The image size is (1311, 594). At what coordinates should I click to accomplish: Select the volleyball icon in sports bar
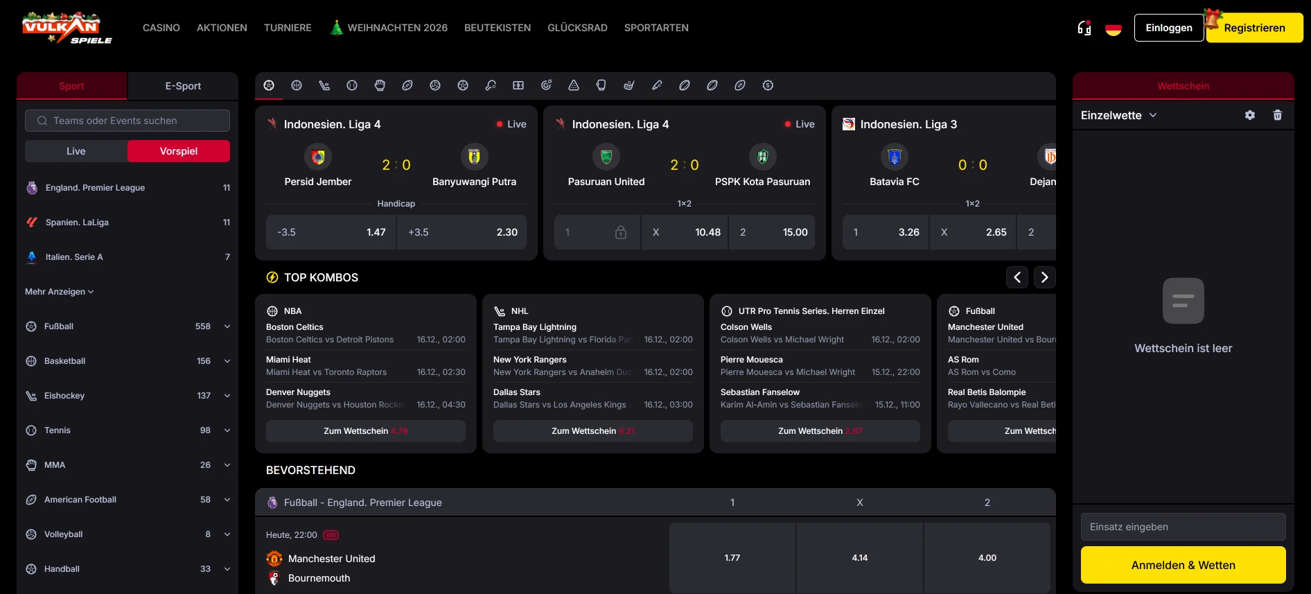pos(435,85)
